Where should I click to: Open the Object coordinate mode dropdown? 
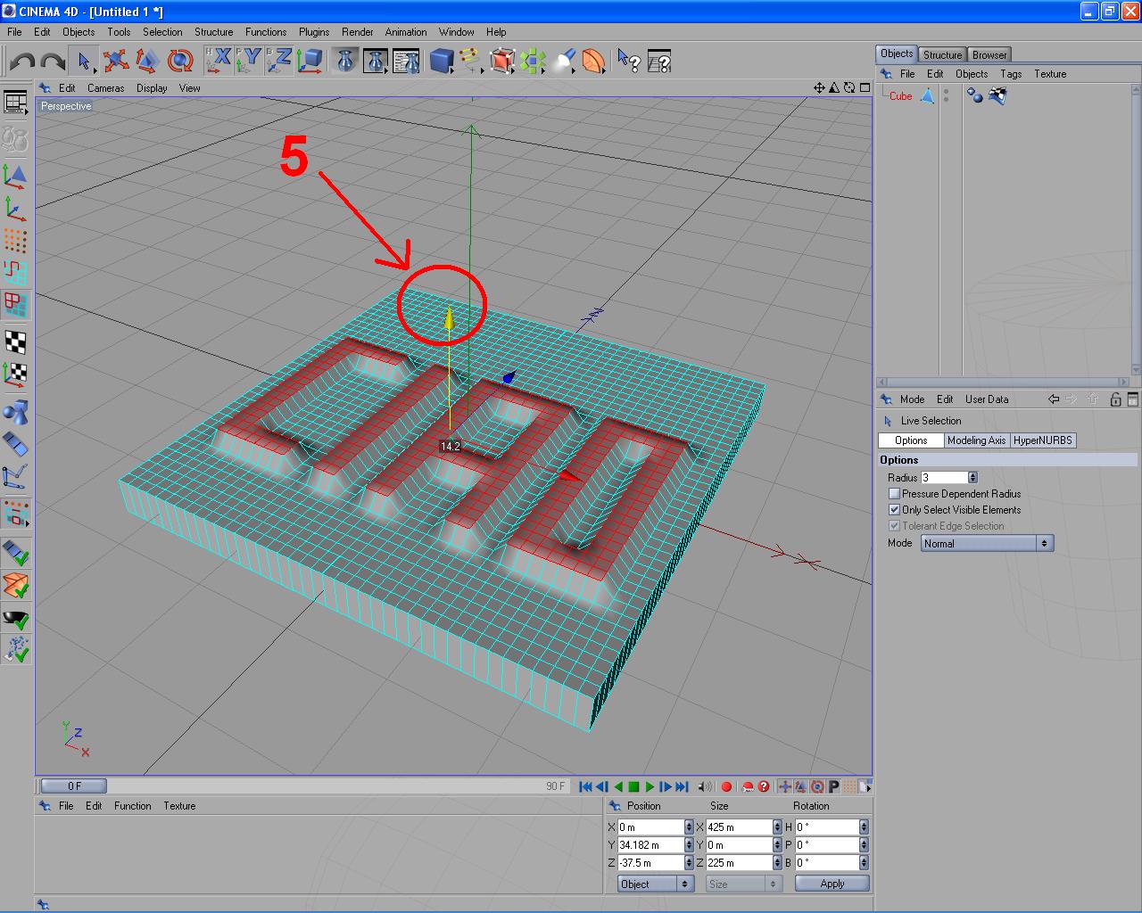[656, 884]
